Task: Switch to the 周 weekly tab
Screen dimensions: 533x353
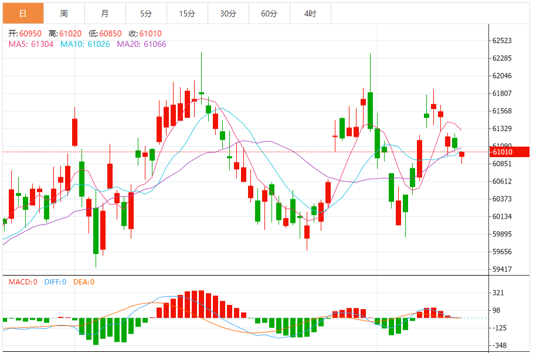Action: click(x=64, y=13)
